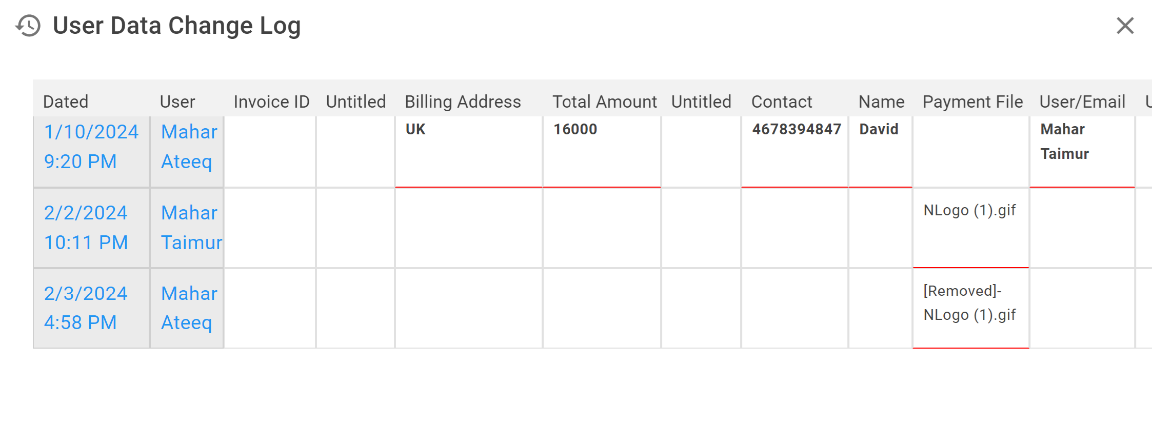Click the Mahar Taimur user link

pos(191,228)
